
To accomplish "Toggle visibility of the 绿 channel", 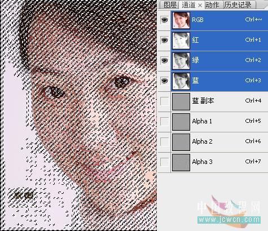I will click(164, 60).
